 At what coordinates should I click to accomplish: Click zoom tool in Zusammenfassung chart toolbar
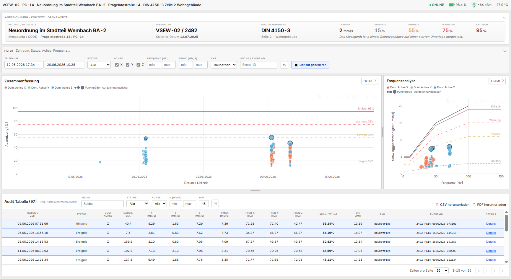[x=320, y=97]
